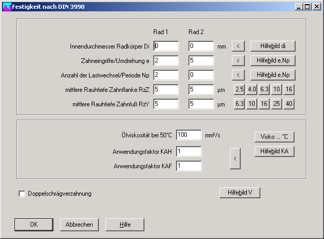Image resolution: width=324 pixels, height=239 pixels.
Task: Click the '<' button next to Anwendungsfaktor fields
Action: [x=235, y=159]
